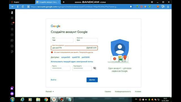Open the bookmarks star in the sidebar

[12, 29]
